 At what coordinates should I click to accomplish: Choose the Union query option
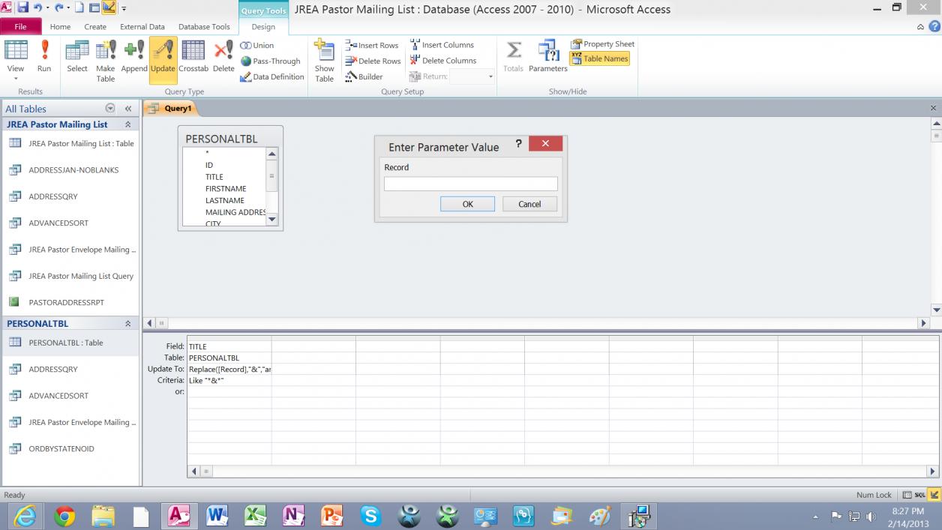click(257, 45)
